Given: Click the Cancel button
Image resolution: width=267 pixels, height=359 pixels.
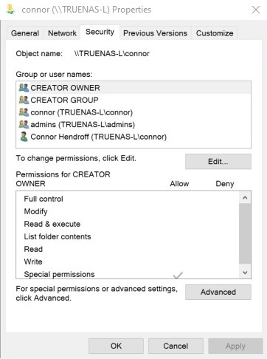Looking at the screenshot, I should pos(176,346).
